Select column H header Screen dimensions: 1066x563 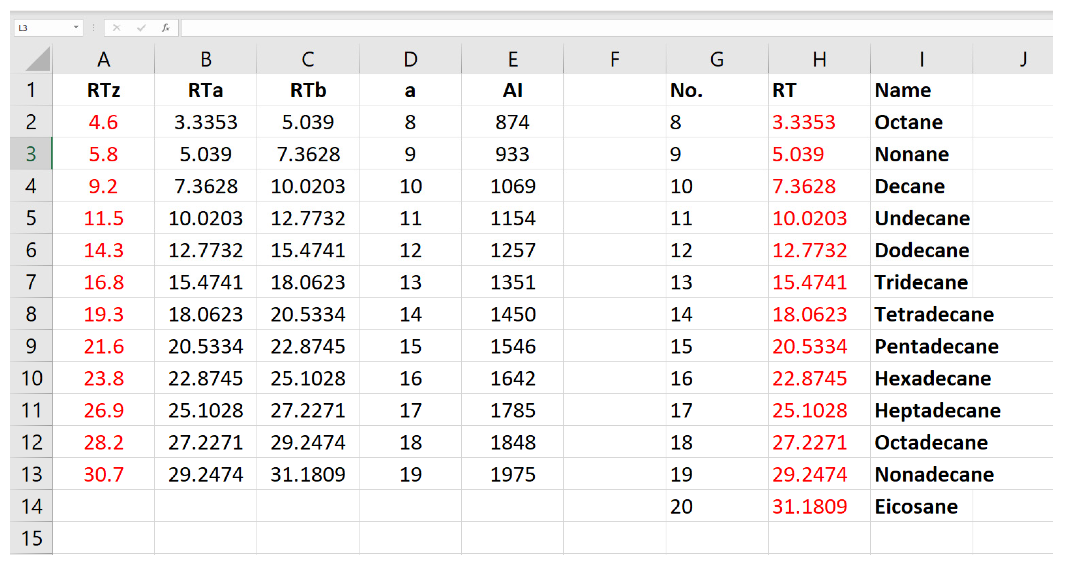coord(819,59)
